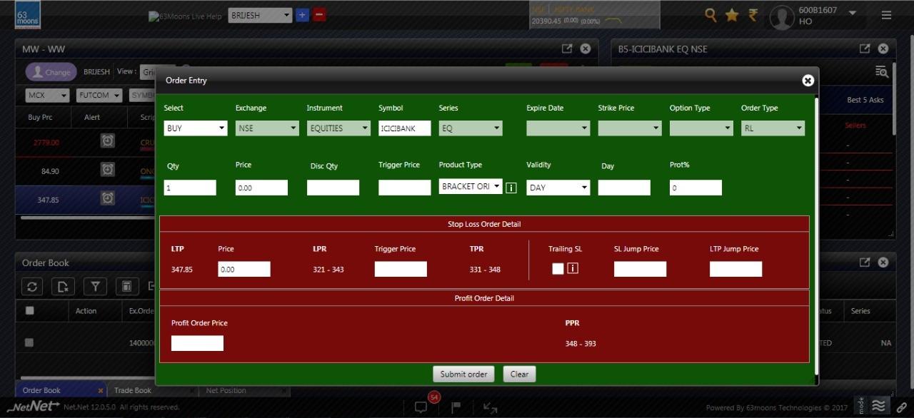This screenshot has height=418, width=914.
Task: Enable the Trailing SL checkbox
Action: point(558,269)
